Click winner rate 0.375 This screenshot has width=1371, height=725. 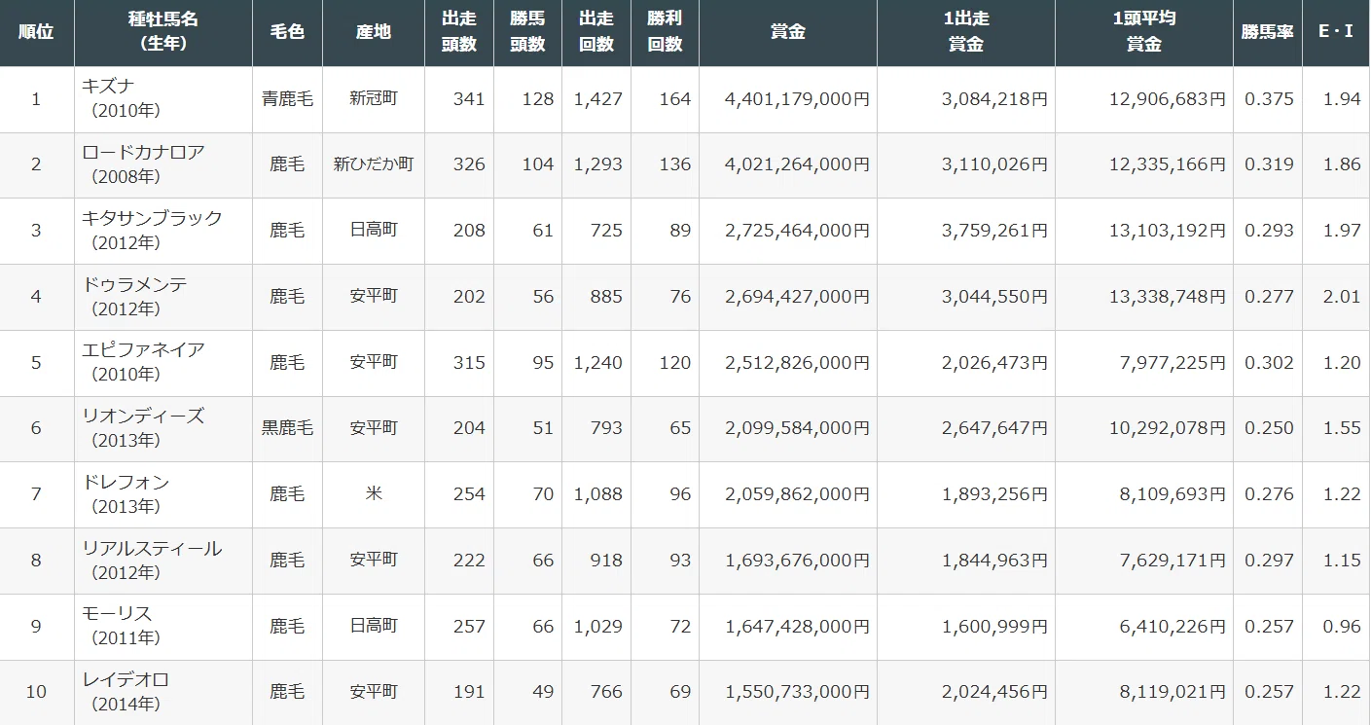[x=1270, y=99]
